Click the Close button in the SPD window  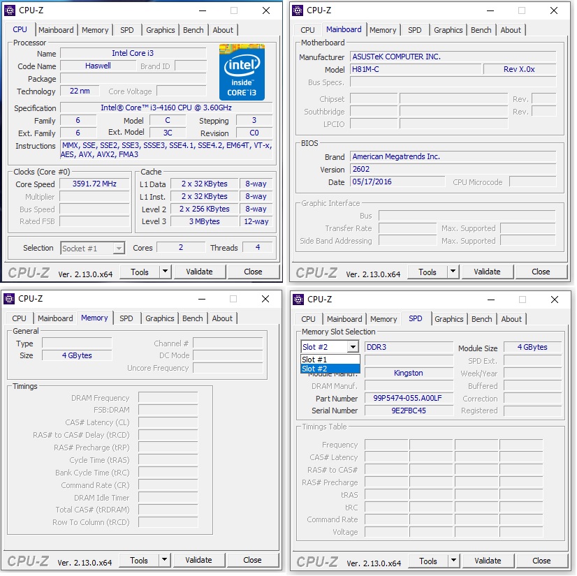tap(541, 561)
